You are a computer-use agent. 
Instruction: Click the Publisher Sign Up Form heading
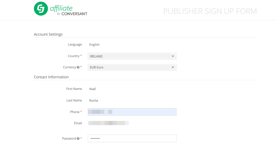point(210,11)
